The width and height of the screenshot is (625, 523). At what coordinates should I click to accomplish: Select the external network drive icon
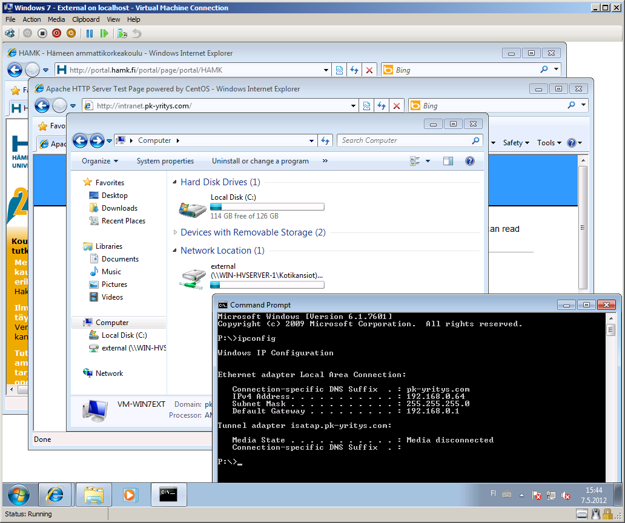coord(193,278)
